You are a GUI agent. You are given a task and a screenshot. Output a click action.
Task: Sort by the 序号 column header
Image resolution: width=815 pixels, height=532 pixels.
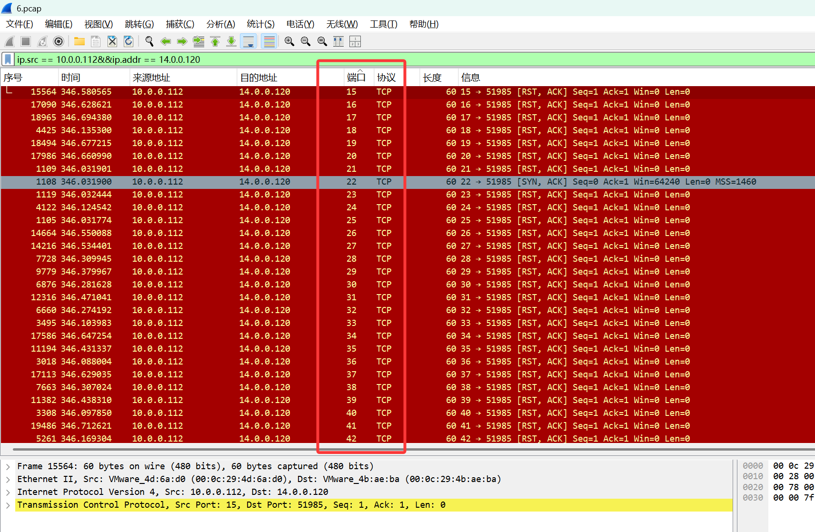pyautogui.click(x=30, y=78)
